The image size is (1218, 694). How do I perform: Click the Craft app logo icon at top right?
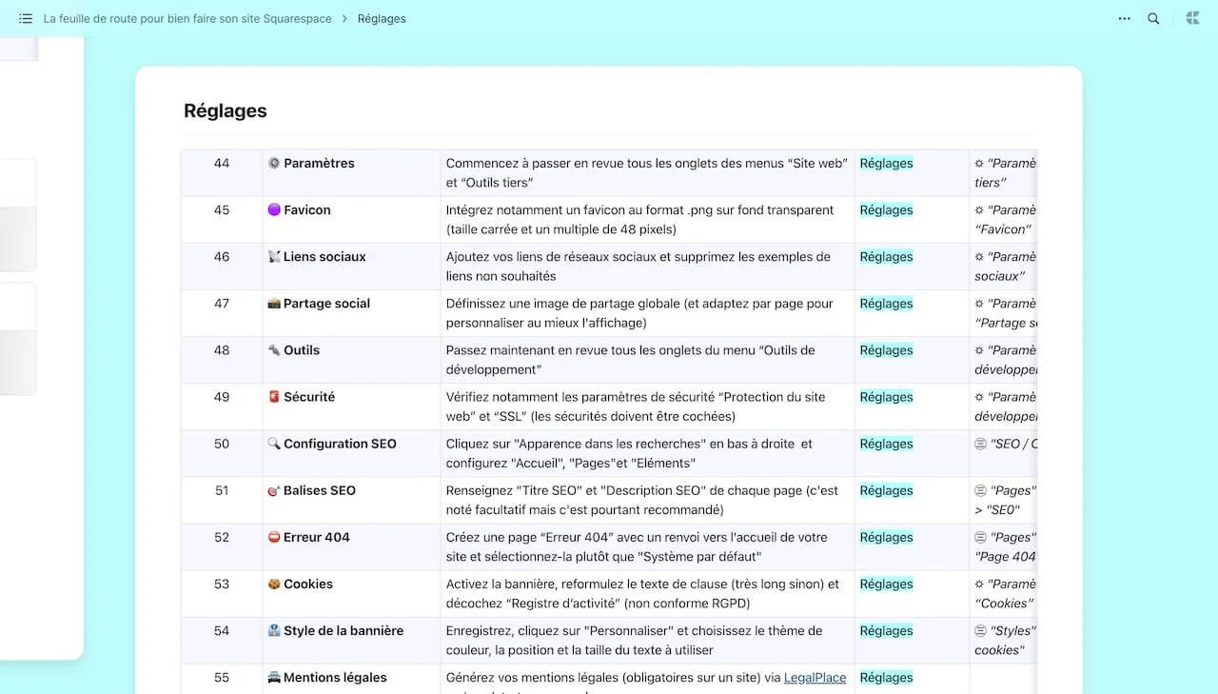1192,18
